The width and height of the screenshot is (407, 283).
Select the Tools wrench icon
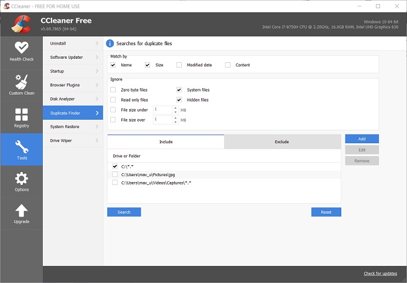[x=22, y=147]
